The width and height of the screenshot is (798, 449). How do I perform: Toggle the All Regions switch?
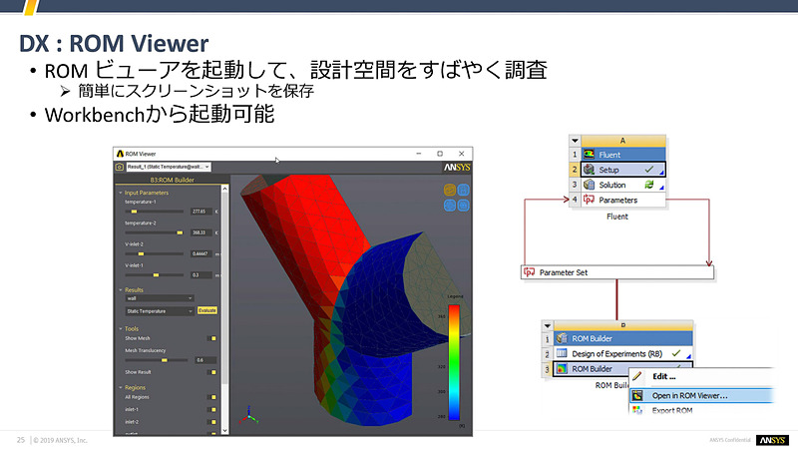(212, 397)
